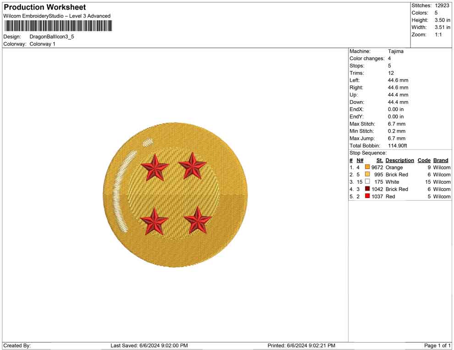This screenshot has height=350, width=454.
Task: Click the barcode under the worksheet title
Action: click(58, 26)
